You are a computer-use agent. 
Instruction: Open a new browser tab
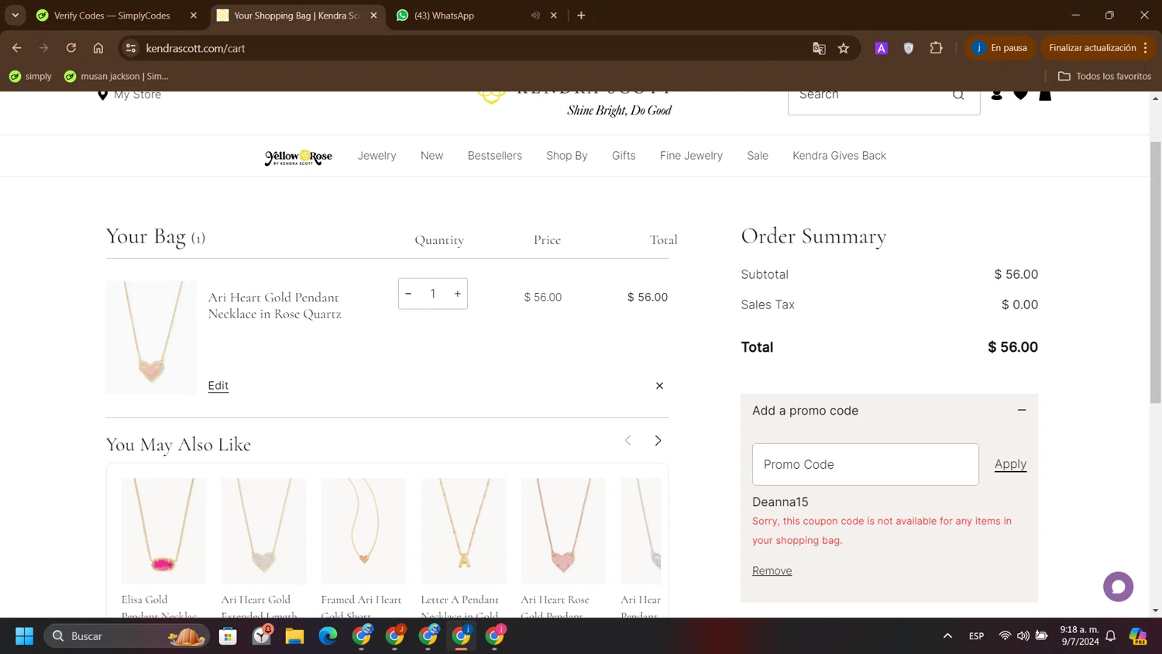581,15
